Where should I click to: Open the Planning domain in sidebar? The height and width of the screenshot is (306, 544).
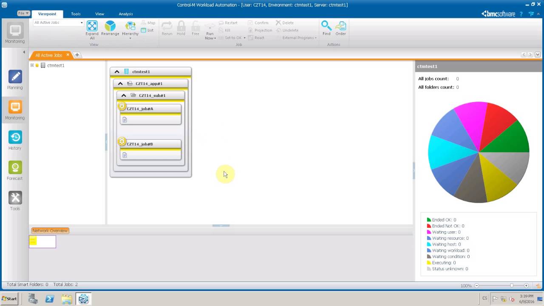(x=15, y=80)
